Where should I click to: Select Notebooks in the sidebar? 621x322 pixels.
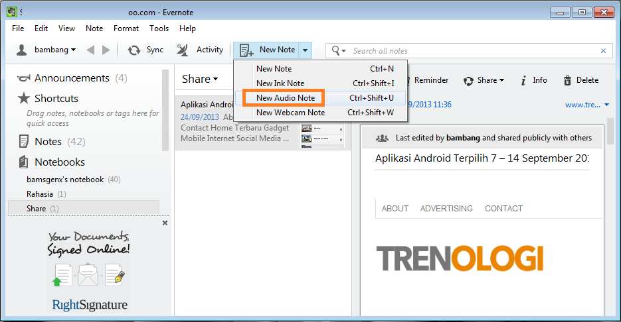[x=60, y=162]
